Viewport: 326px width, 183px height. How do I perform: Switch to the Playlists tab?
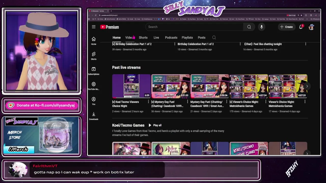187,38
